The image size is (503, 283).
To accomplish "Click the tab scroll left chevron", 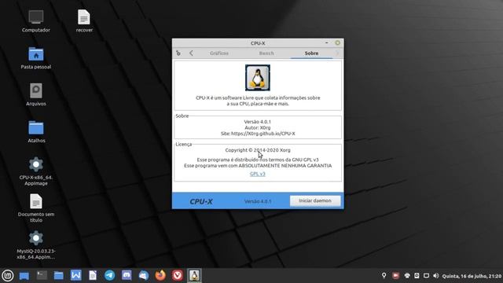I will coord(191,53).
